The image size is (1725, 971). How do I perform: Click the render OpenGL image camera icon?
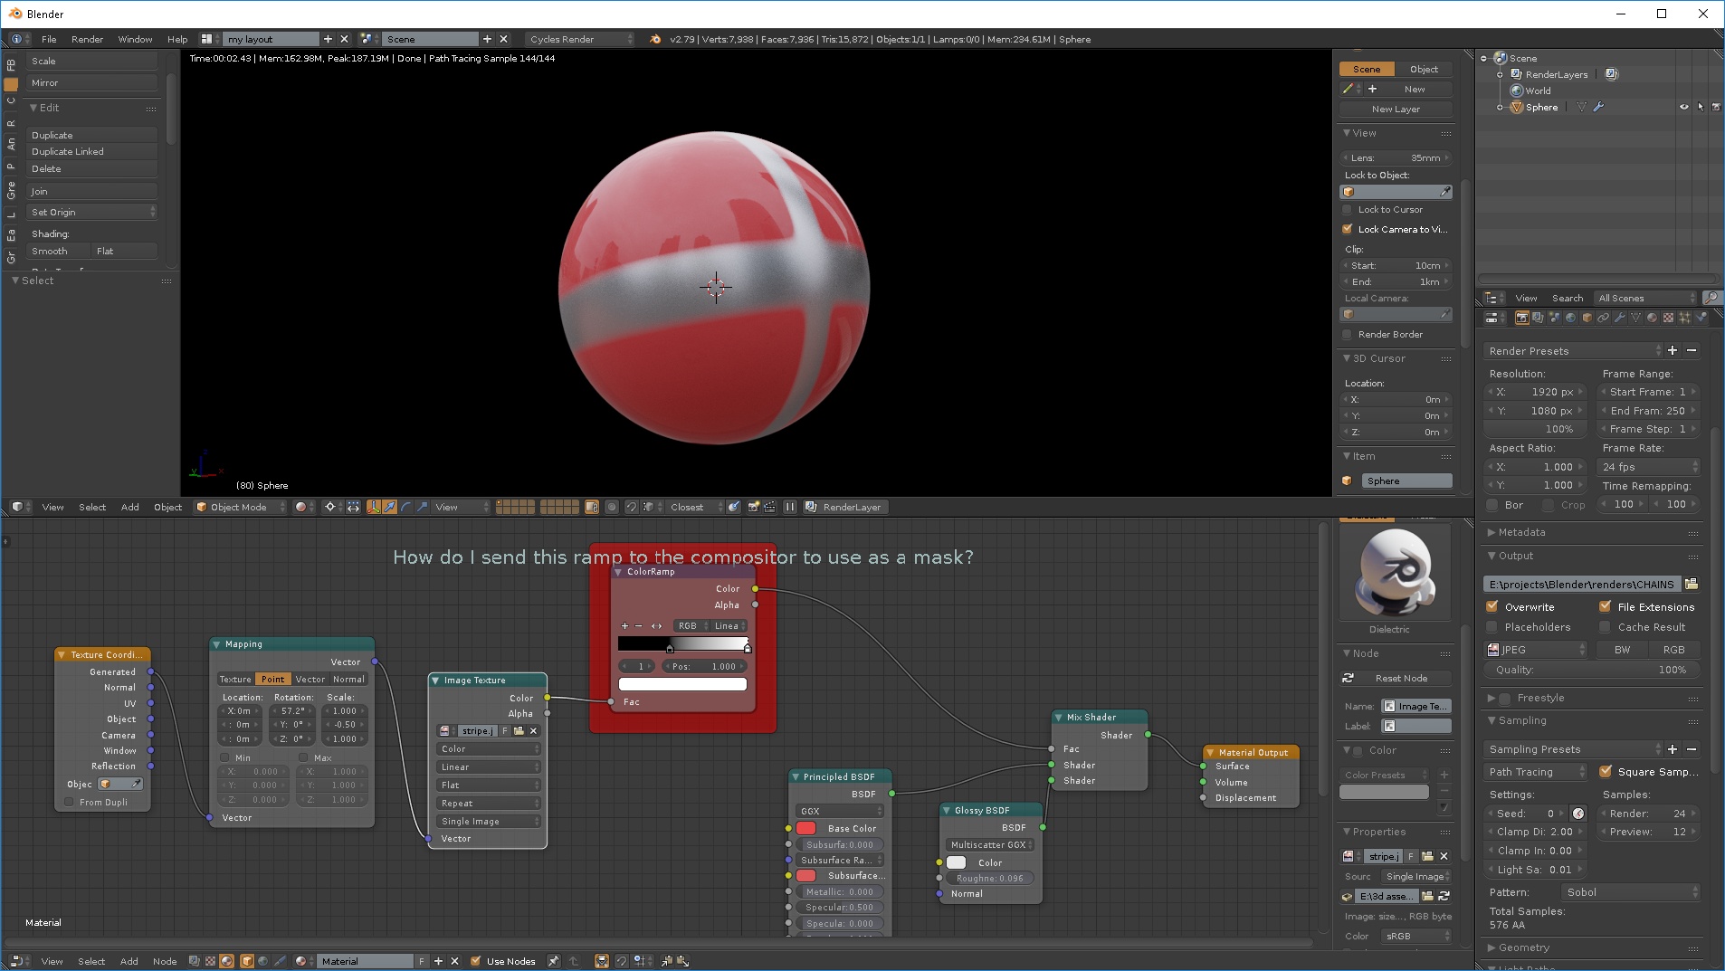click(x=753, y=507)
